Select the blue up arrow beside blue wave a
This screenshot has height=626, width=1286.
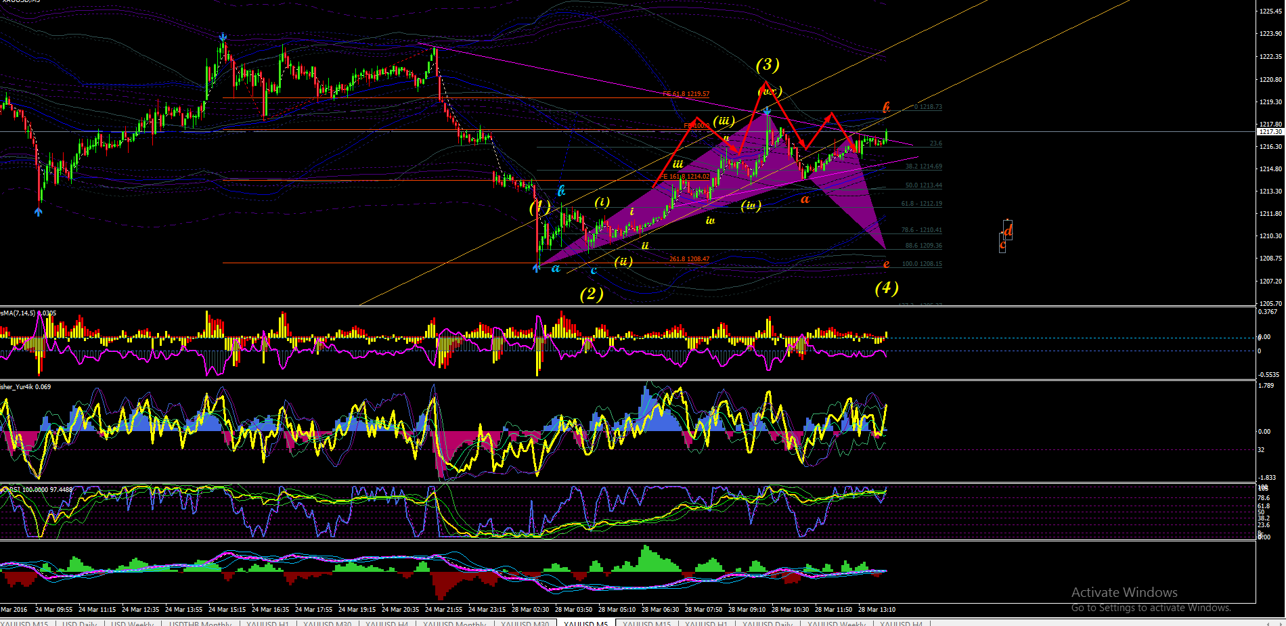[x=537, y=268]
